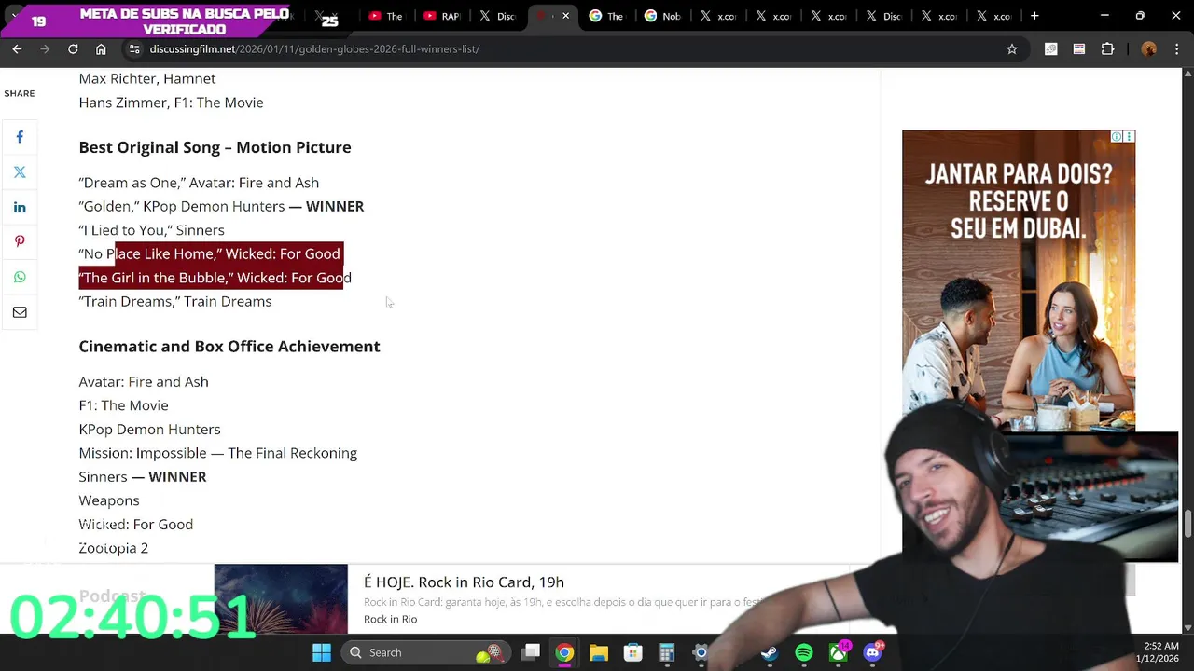Launch Microsoft Store from the taskbar

[632, 652]
